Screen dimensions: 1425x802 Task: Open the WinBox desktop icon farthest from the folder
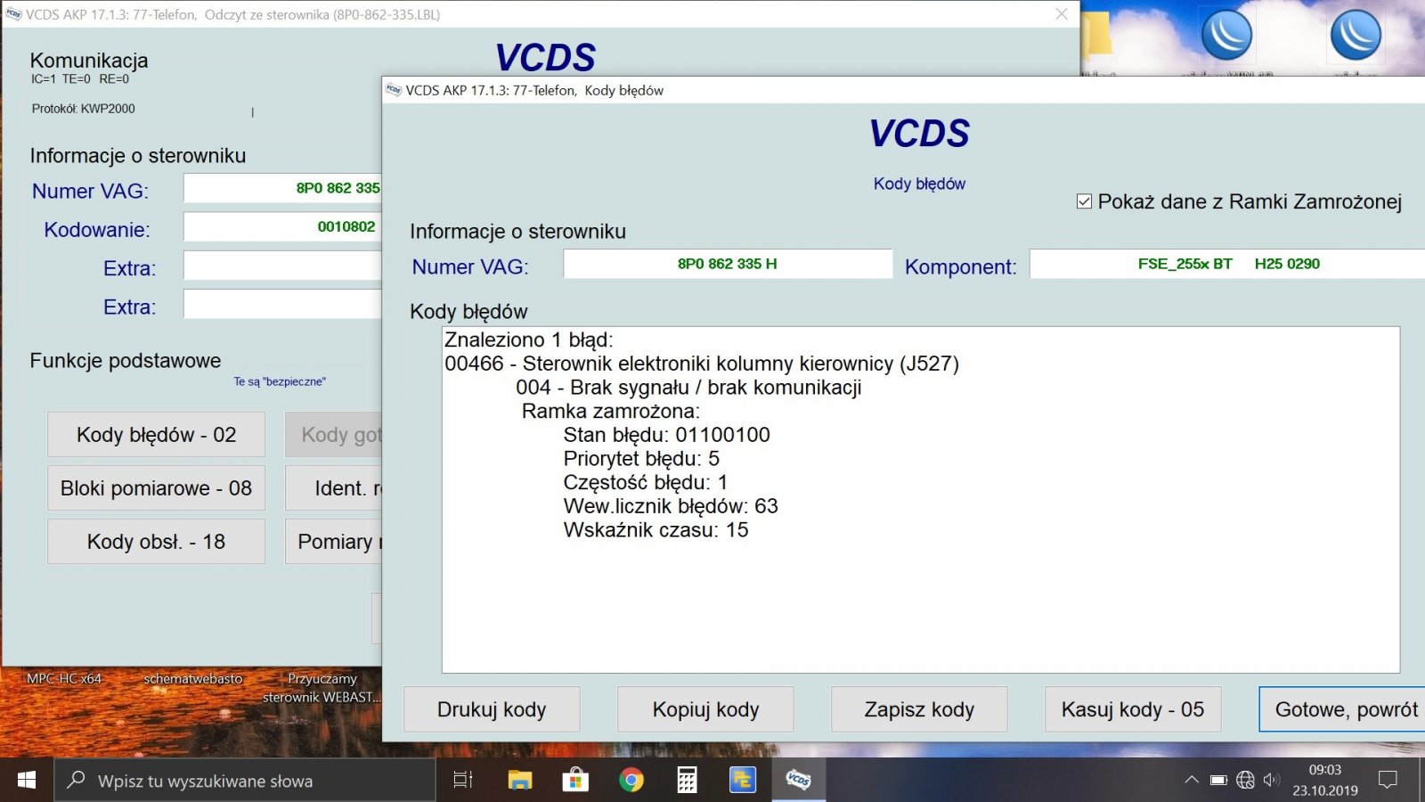(x=1356, y=36)
